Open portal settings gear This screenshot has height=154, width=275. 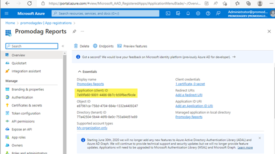click(198, 14)
